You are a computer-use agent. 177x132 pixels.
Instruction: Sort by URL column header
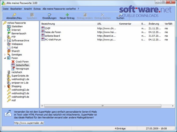pos(107,24)
